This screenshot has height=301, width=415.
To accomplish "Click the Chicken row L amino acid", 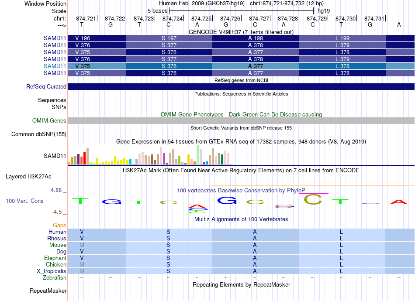I will pos(342,264).
